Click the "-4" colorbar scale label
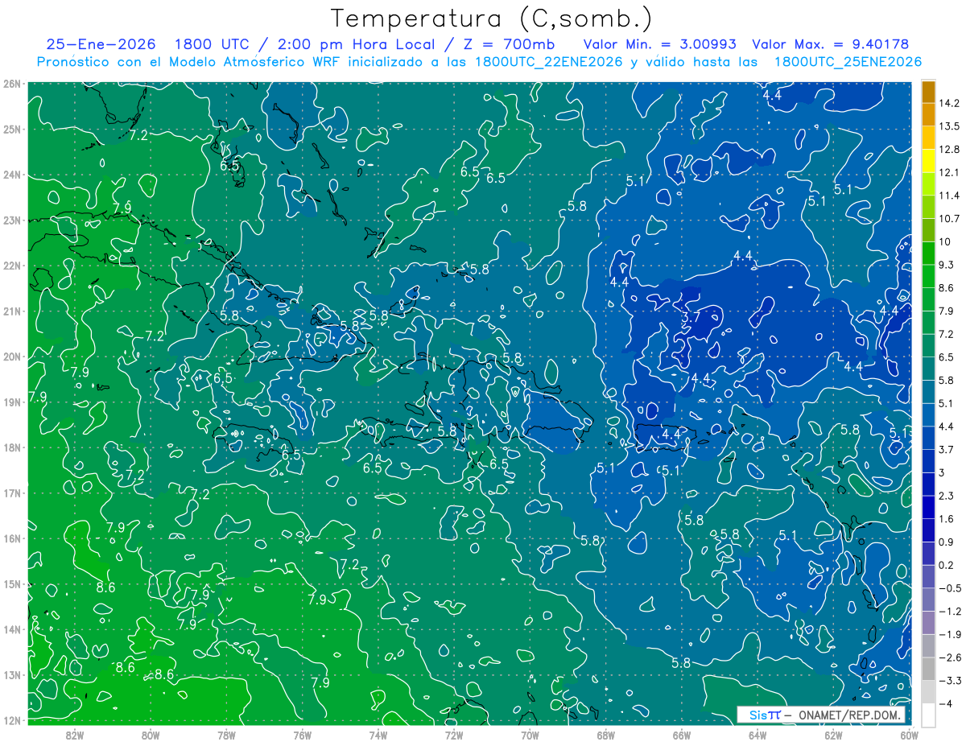 [x=945, y=703]
